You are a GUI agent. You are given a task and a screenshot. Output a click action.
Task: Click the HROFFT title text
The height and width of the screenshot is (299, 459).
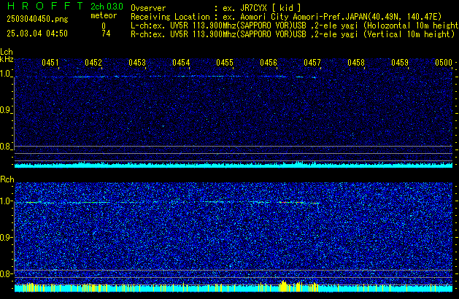click(x=45, y=6)
